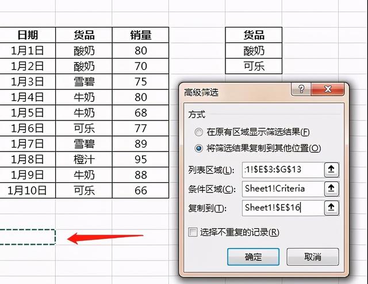The image size is (368, 284).
Task: Select the 日期 header cell
Action: [x=28, y=35]
